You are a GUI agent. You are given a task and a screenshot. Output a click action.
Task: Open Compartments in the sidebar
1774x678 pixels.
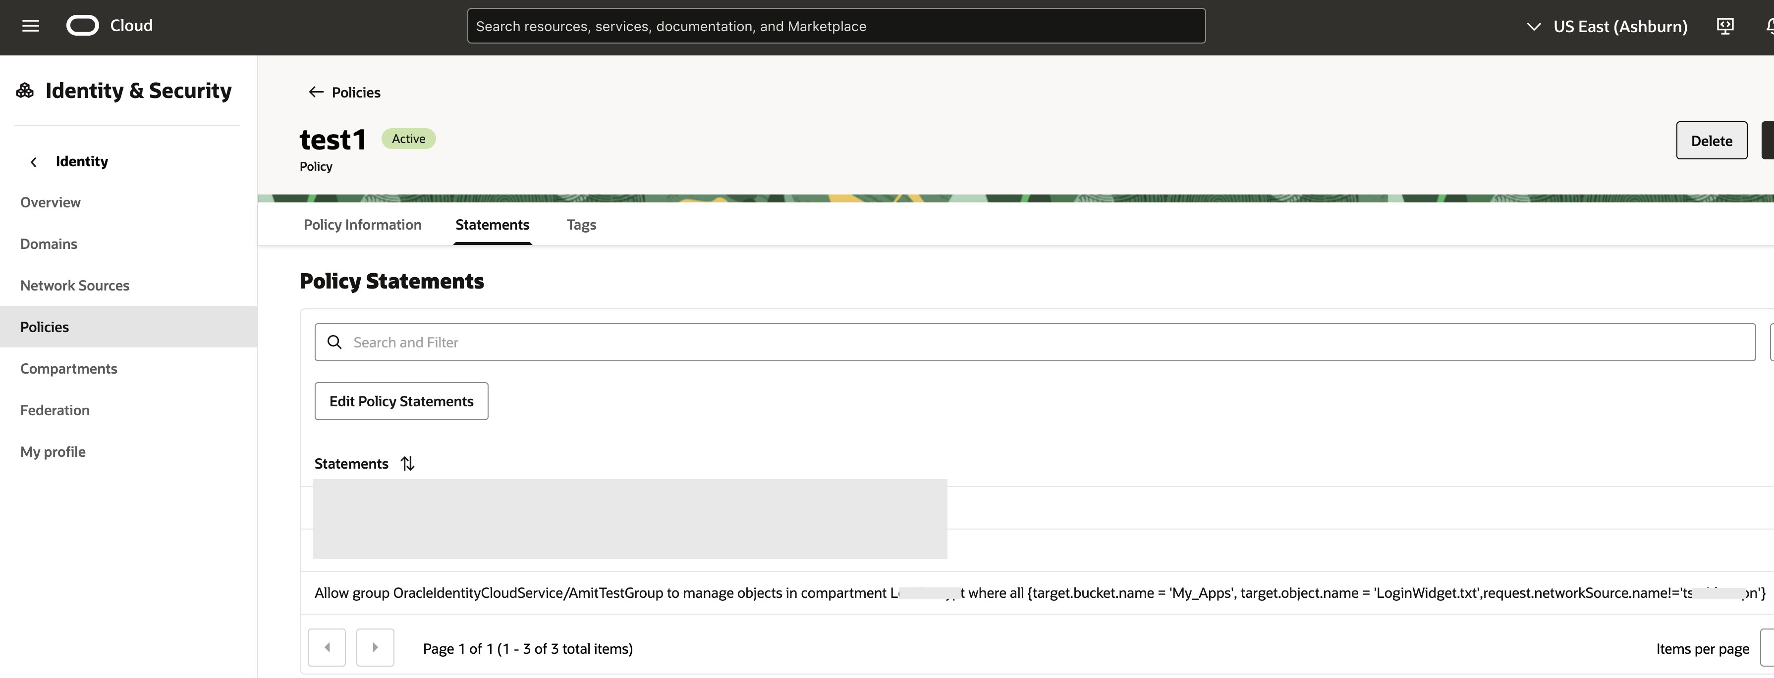pos(69,369)
